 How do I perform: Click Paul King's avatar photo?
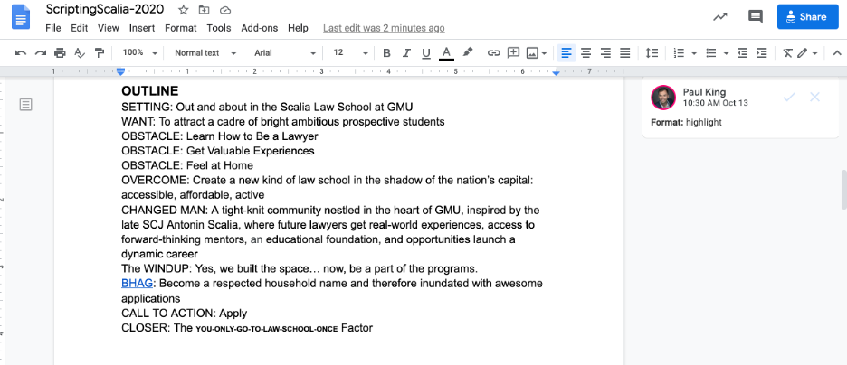[x=663, y=98]
